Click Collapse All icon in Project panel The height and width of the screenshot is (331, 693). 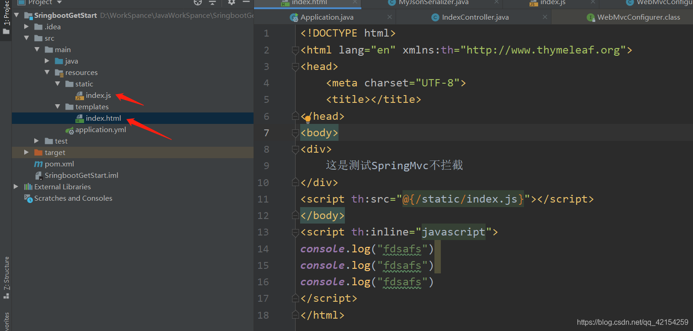pyautogui.click(x=212, y=2)
